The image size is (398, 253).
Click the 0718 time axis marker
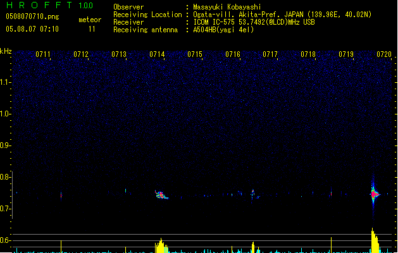tap(308, 54)
